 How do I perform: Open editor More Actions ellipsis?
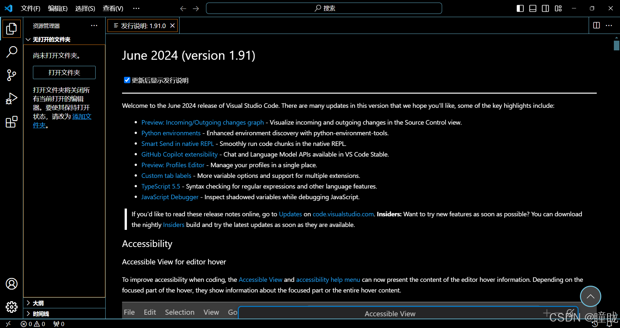[x=609, y=25]
